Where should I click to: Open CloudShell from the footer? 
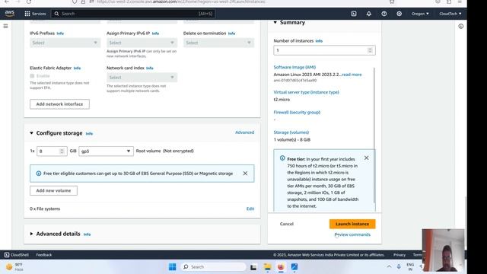(x=17, y=255)
